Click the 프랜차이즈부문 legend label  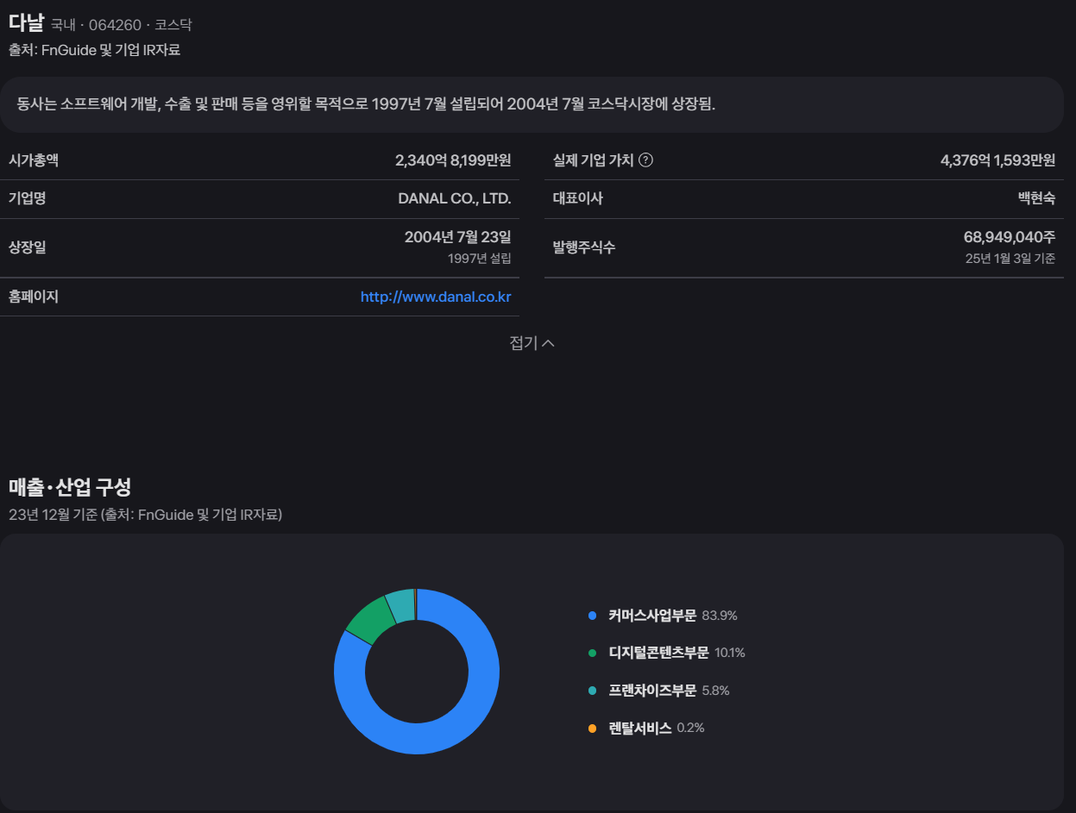pos(651,691)
